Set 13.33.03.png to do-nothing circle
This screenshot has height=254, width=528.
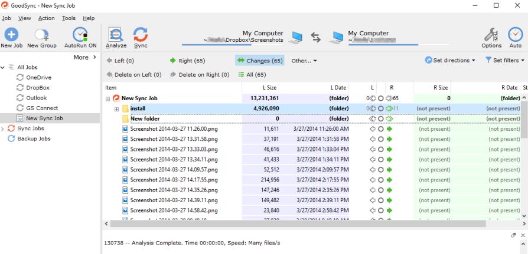pos(380,149)
